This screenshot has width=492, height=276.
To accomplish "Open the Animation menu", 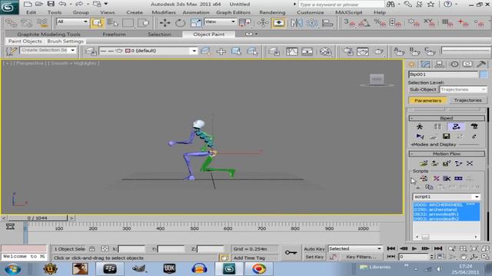I will pos(196,12).
